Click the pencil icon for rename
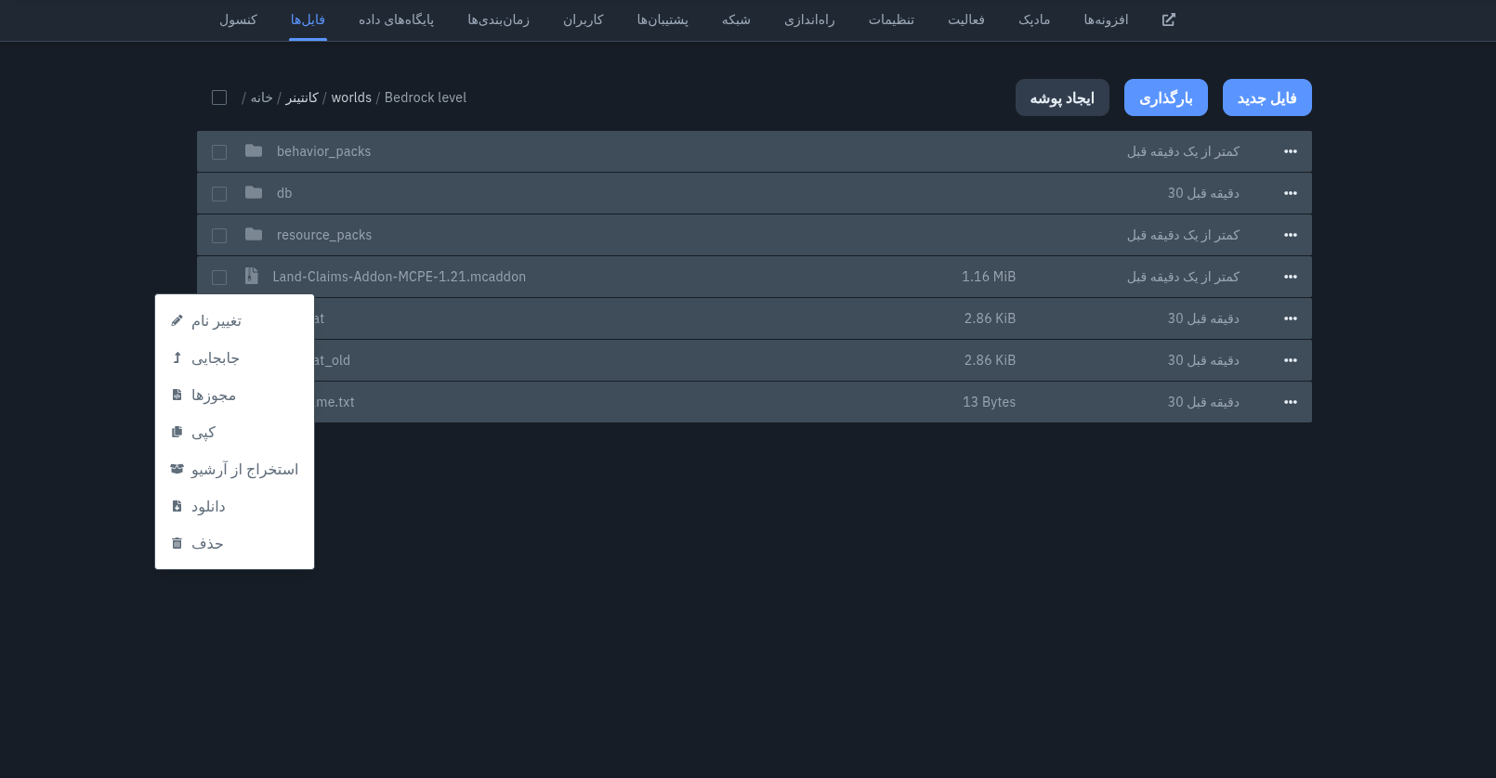Viewport: 1496px width, 778px height. pos(177,320)
